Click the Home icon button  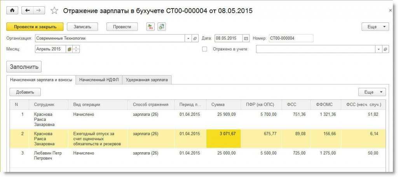[x=12, y=10]
